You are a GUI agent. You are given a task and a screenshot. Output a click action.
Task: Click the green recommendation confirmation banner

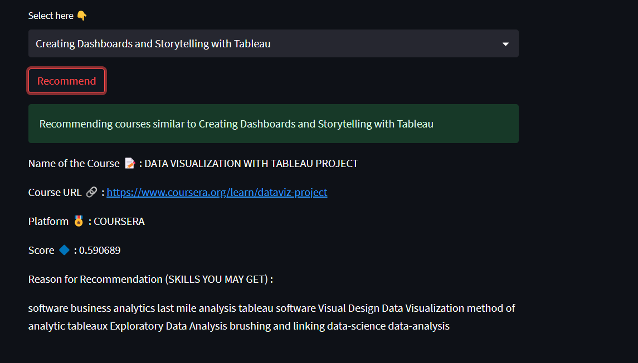273,123
